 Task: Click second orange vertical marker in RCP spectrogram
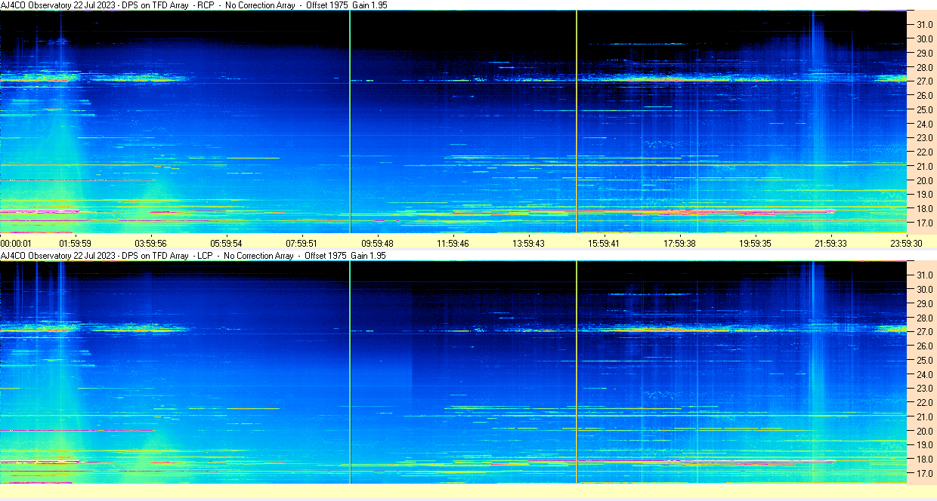pyautogui.click(x=577, y=121)
